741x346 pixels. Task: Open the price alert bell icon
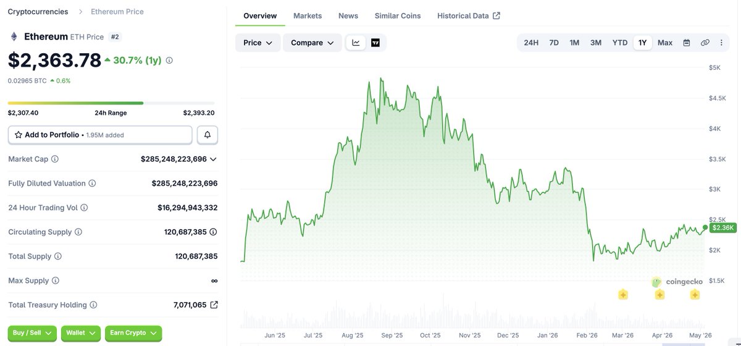pos(207,135)
